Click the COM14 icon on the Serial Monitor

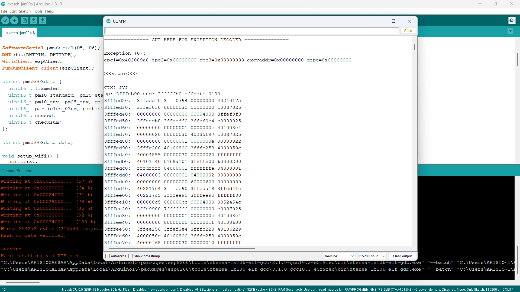point(108,21)
